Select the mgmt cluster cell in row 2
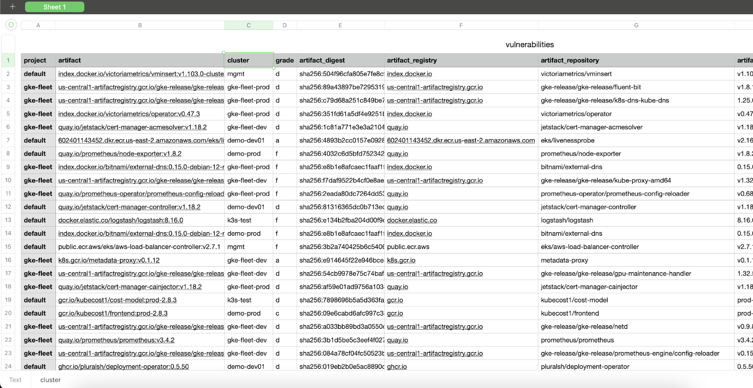 (x=248, y=74)
